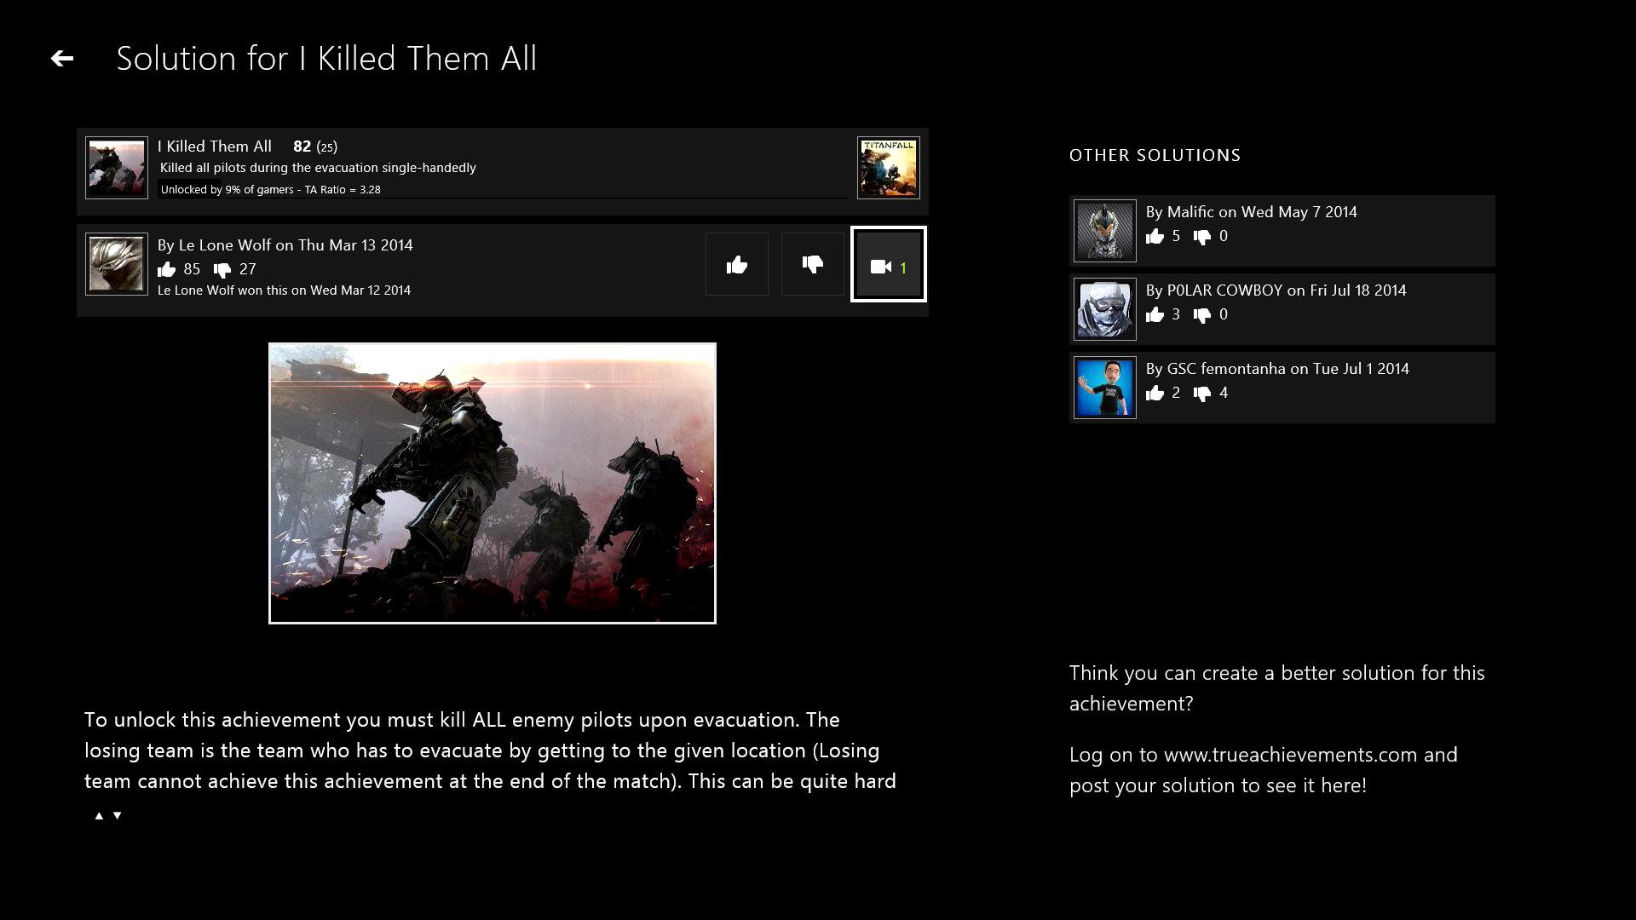The image size is (1636, 920).
Task: Click 'I Killed Them All' achievement title
Action: tap(215, 147)
